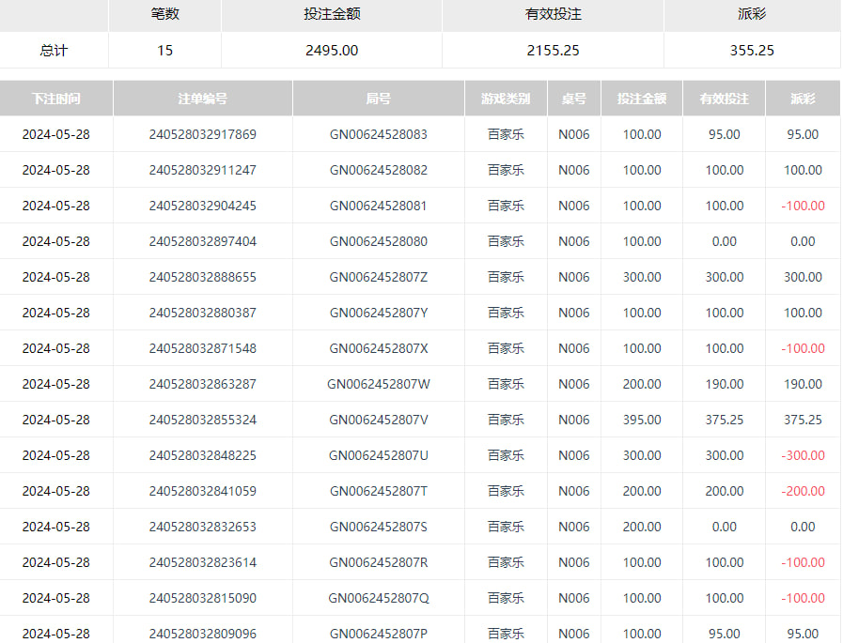Select order number 240528032832653

coord(202,527)
